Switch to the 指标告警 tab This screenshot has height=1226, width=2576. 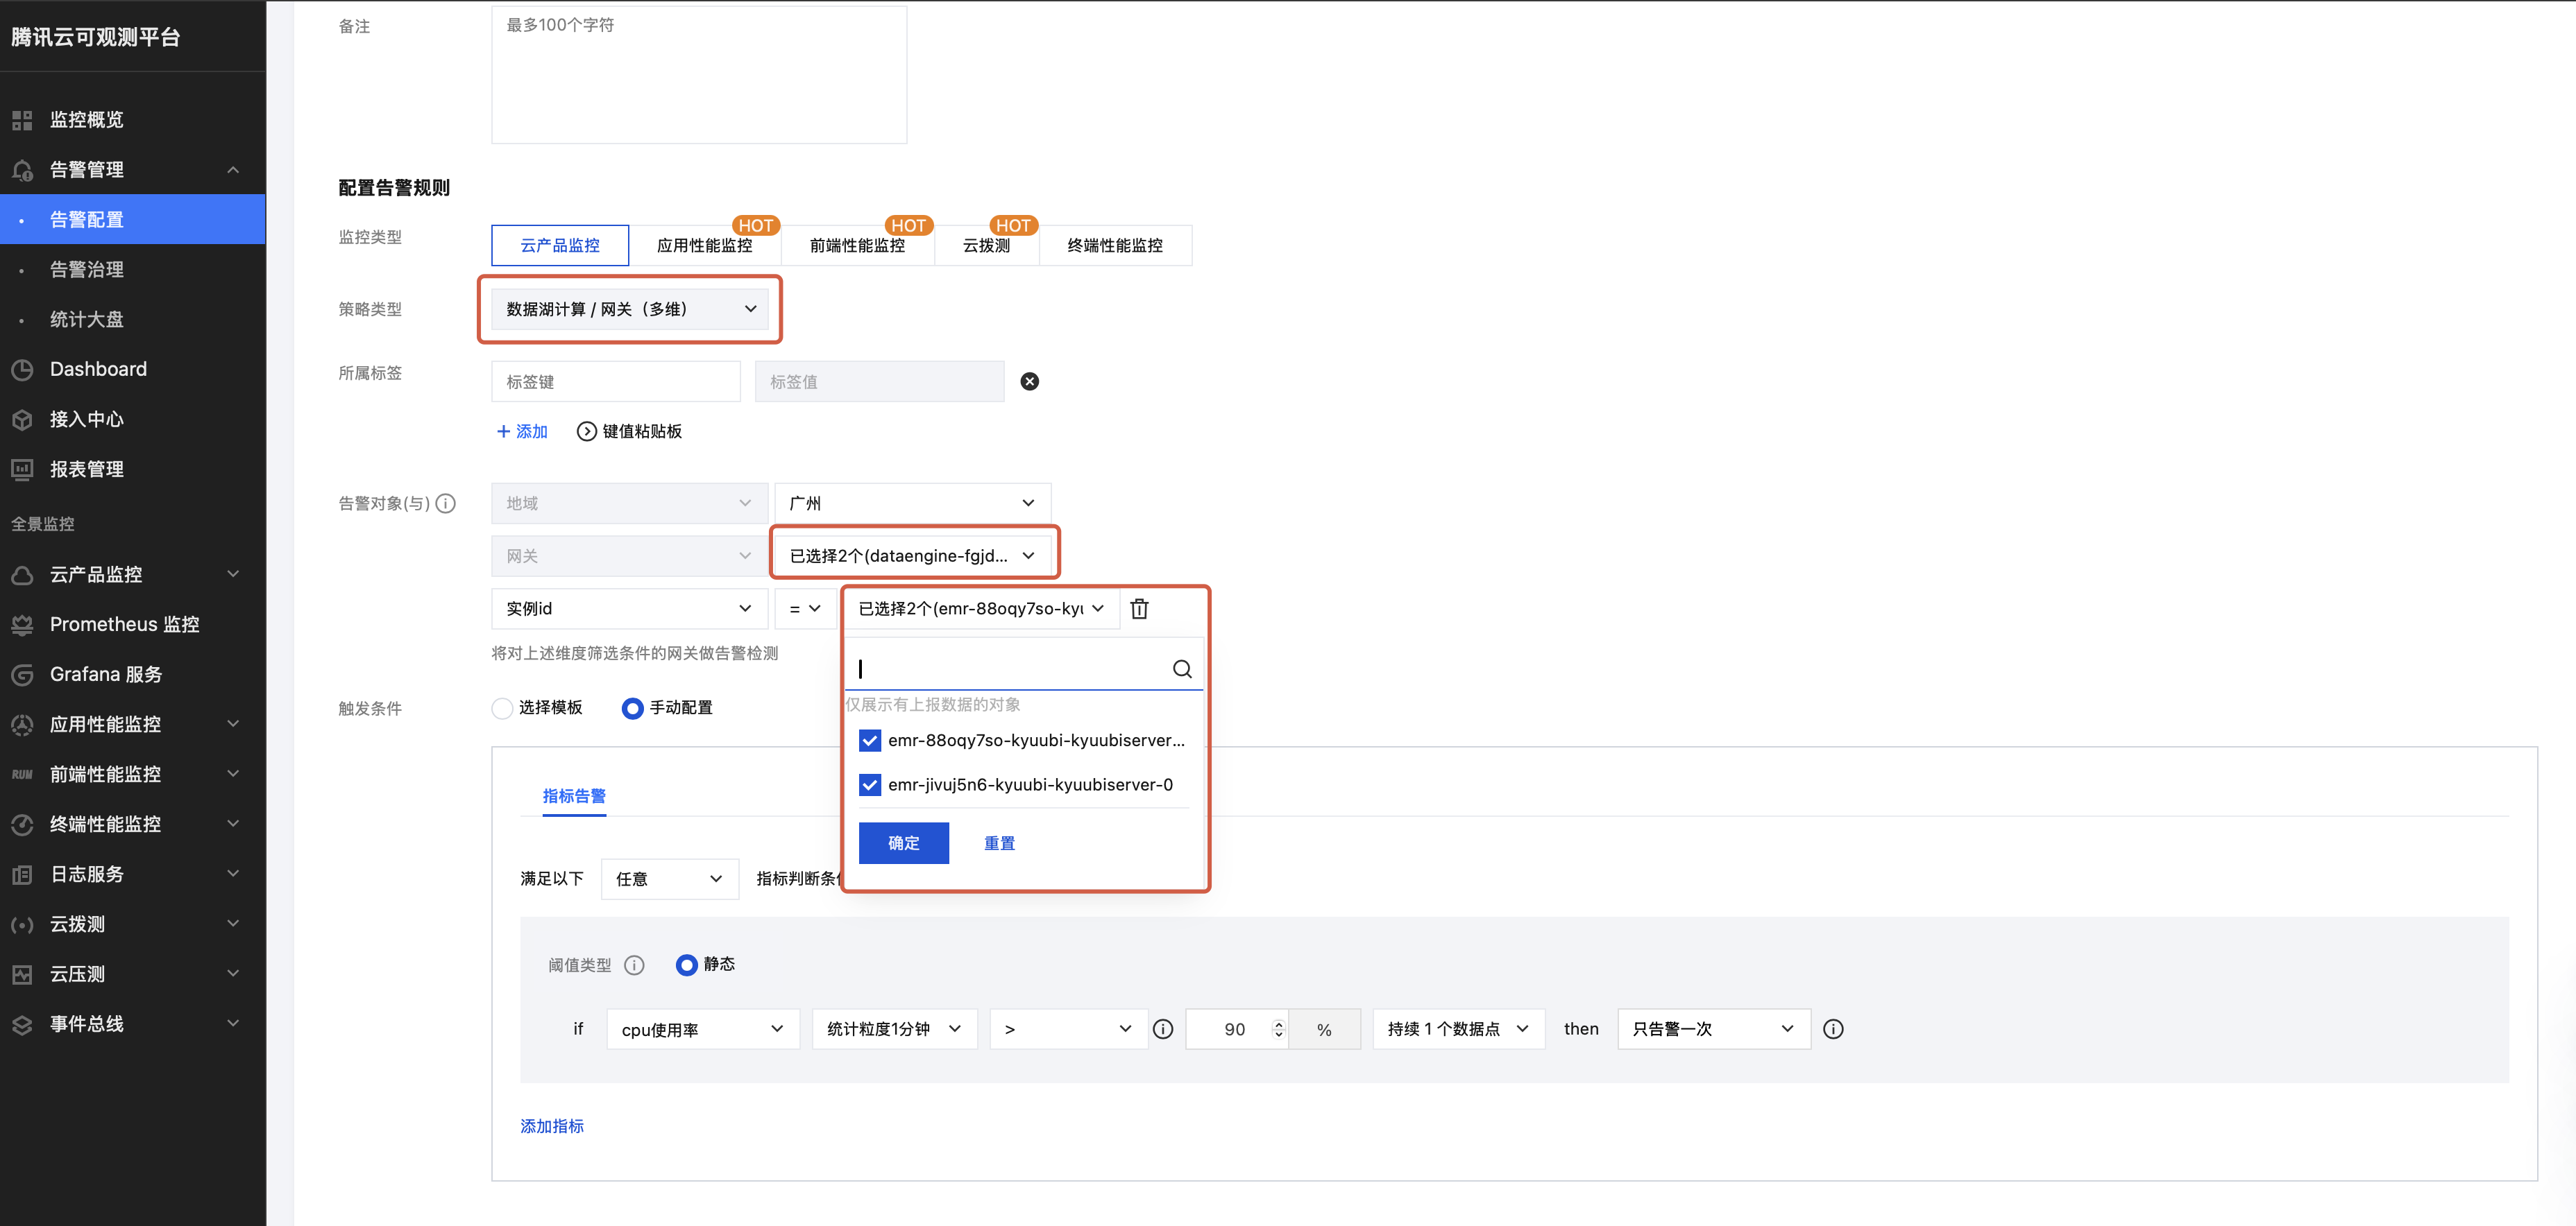[574, 796]
